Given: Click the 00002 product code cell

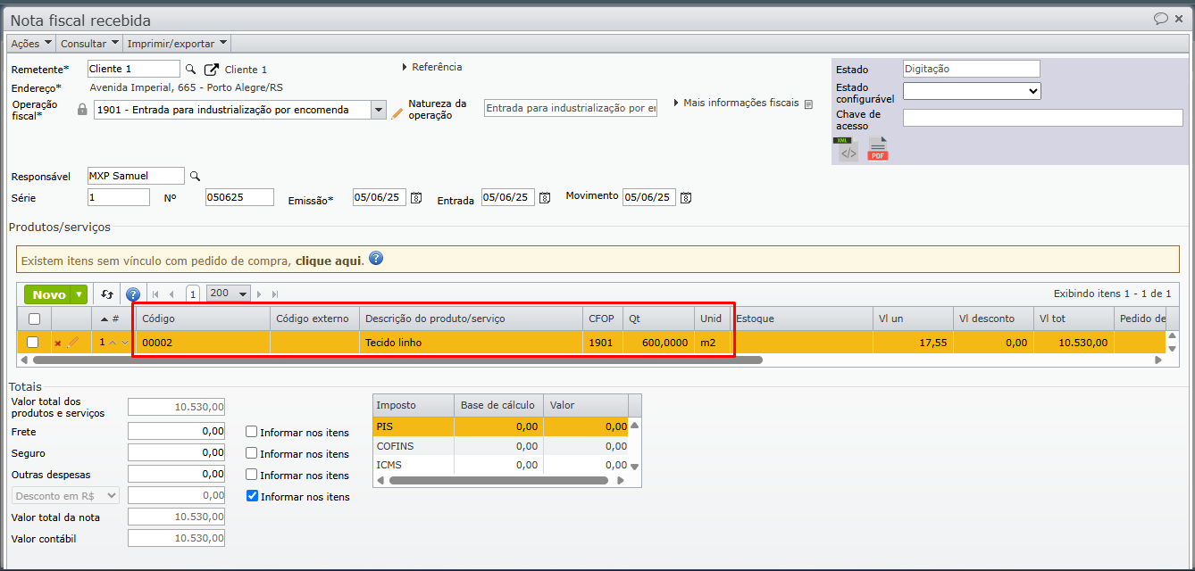Looking at the screenshot, I should point(204,343).
